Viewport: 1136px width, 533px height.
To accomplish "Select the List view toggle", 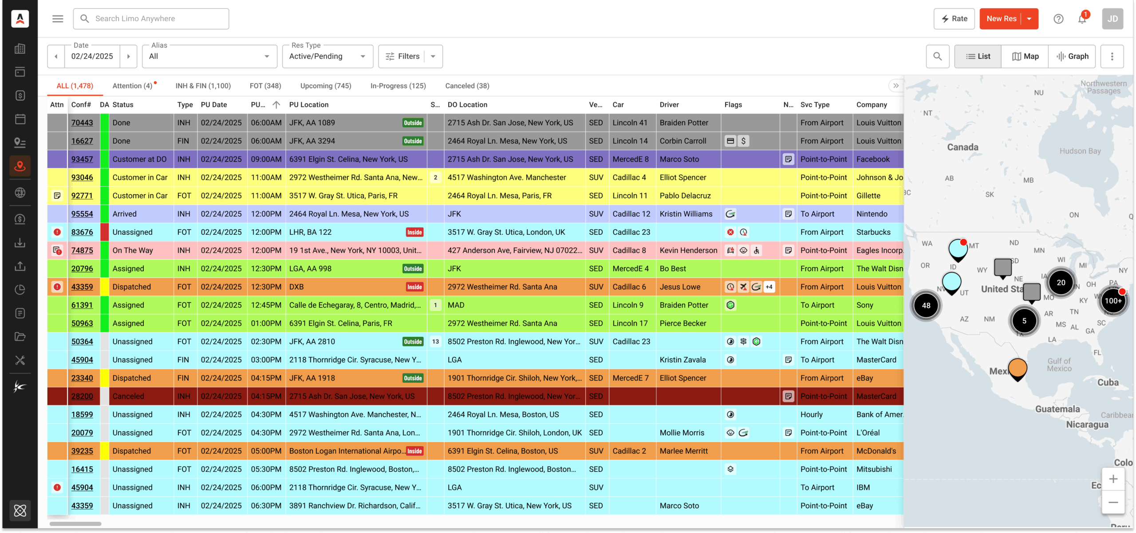I will pos(978,56).
